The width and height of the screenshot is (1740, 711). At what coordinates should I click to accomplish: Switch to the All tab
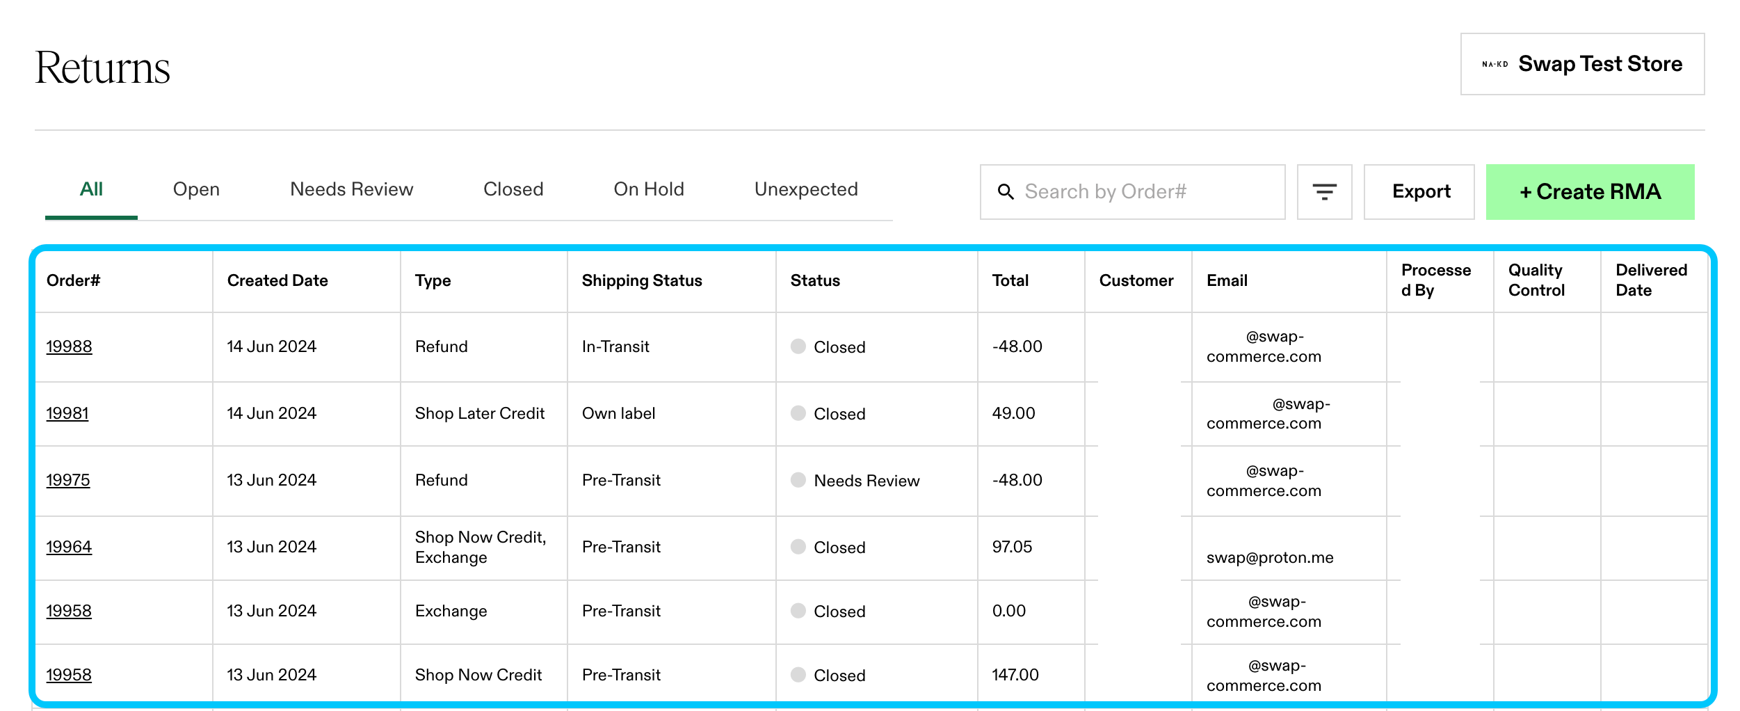click(x=91, y=189)
